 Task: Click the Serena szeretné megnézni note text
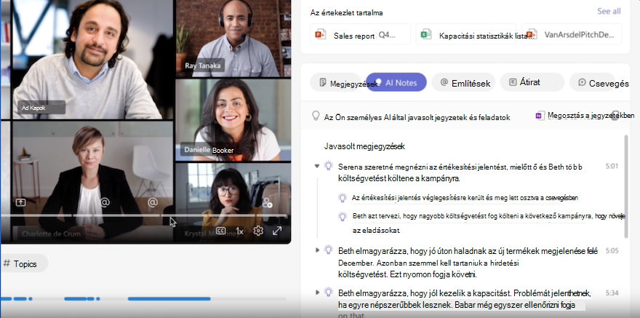click(460, 172)
